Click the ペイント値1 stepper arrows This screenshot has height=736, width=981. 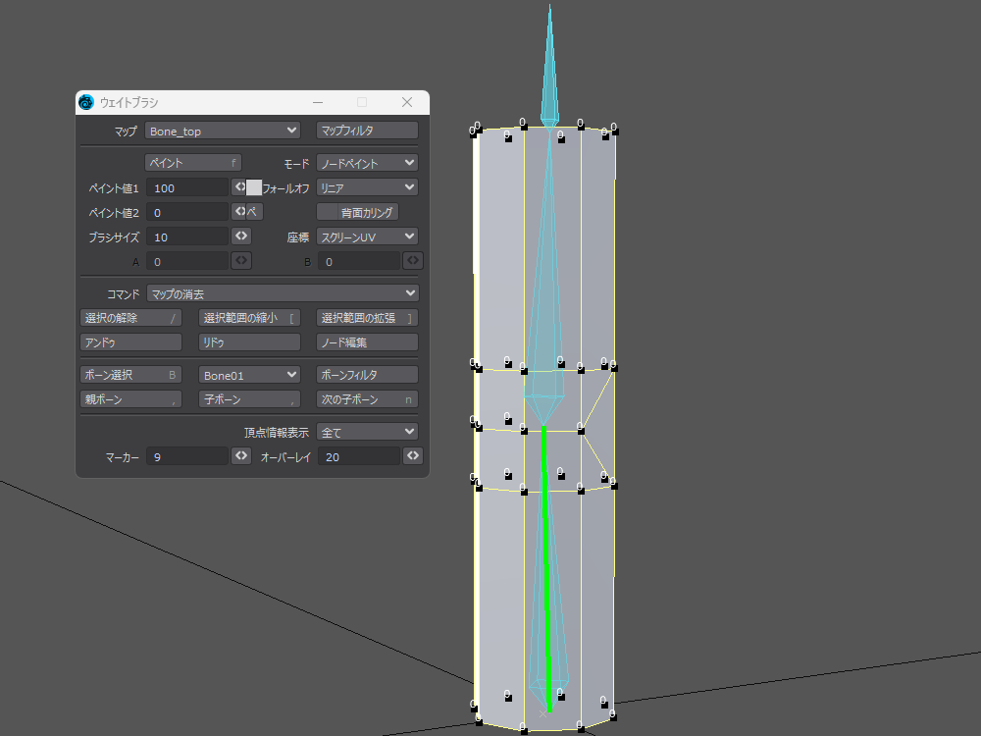tap(239, 186)
